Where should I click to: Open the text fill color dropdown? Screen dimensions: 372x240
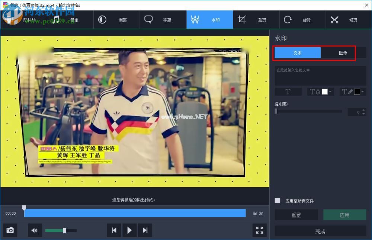(x=330, y=92)
